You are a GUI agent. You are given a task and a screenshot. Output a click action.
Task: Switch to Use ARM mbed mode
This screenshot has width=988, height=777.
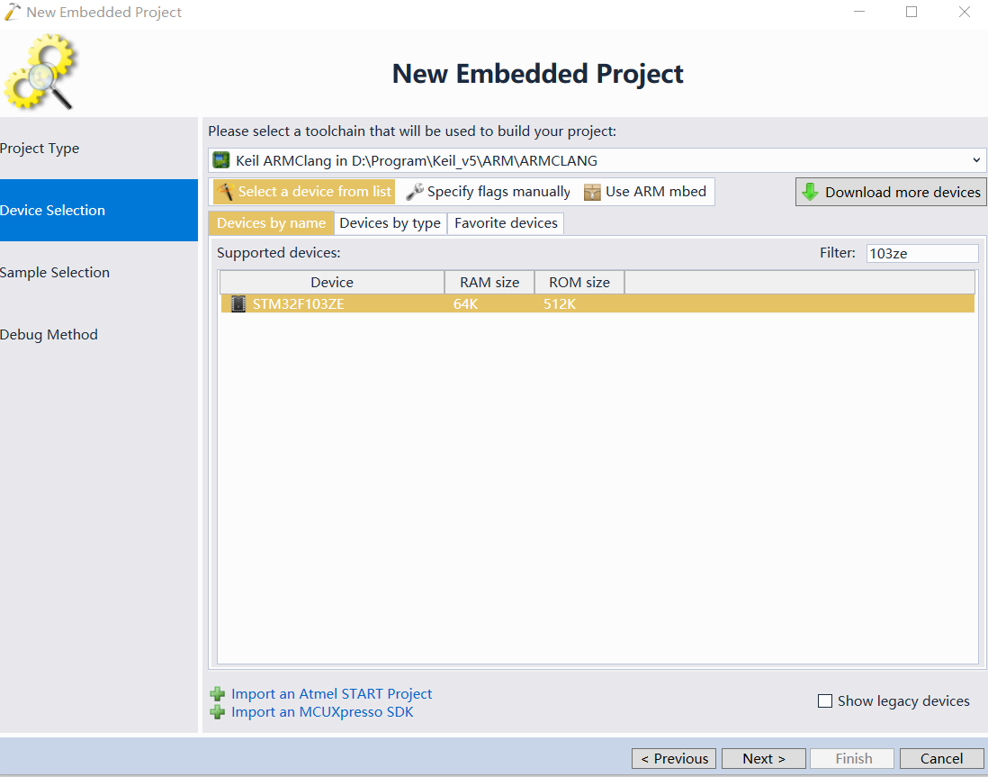tap(645, 192)
